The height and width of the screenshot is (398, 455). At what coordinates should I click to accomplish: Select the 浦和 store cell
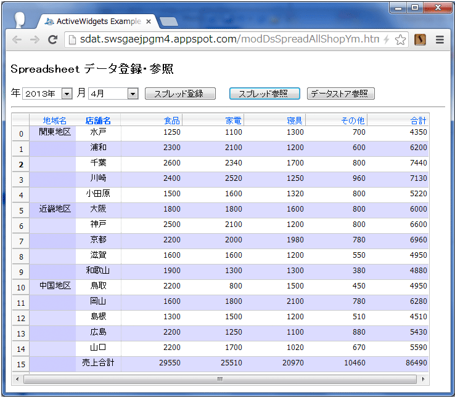pyautogui.click(x=98, y=148)
